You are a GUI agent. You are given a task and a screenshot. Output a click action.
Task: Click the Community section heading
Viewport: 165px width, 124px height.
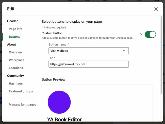[15, 76]
